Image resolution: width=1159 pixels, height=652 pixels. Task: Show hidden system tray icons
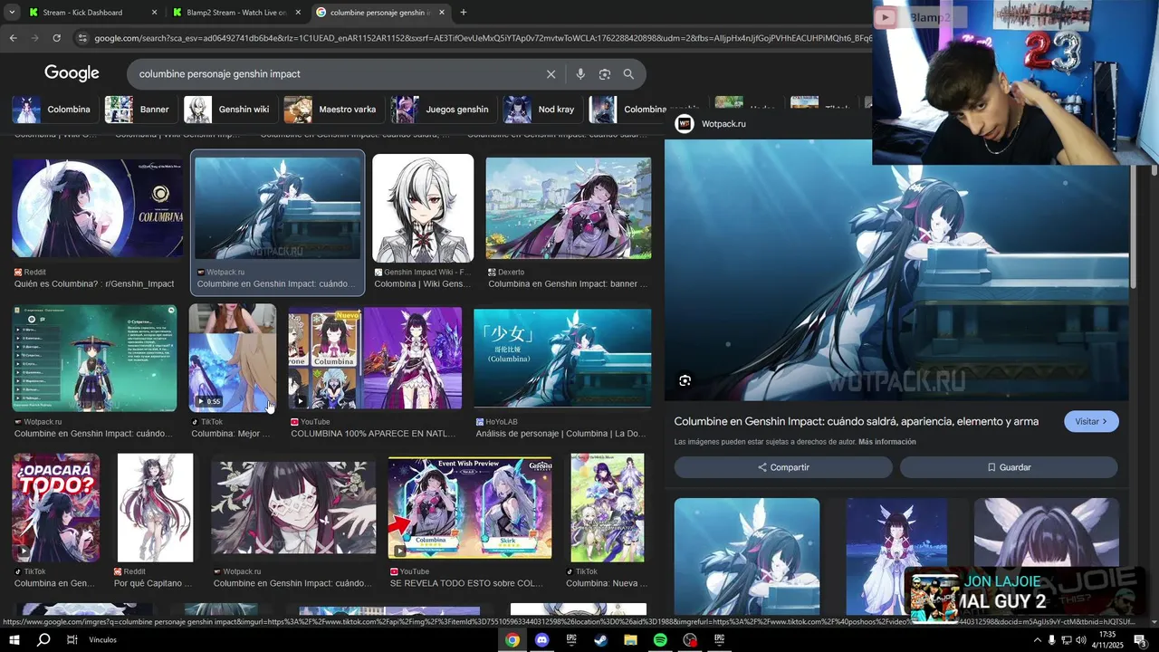(1037, 640)
